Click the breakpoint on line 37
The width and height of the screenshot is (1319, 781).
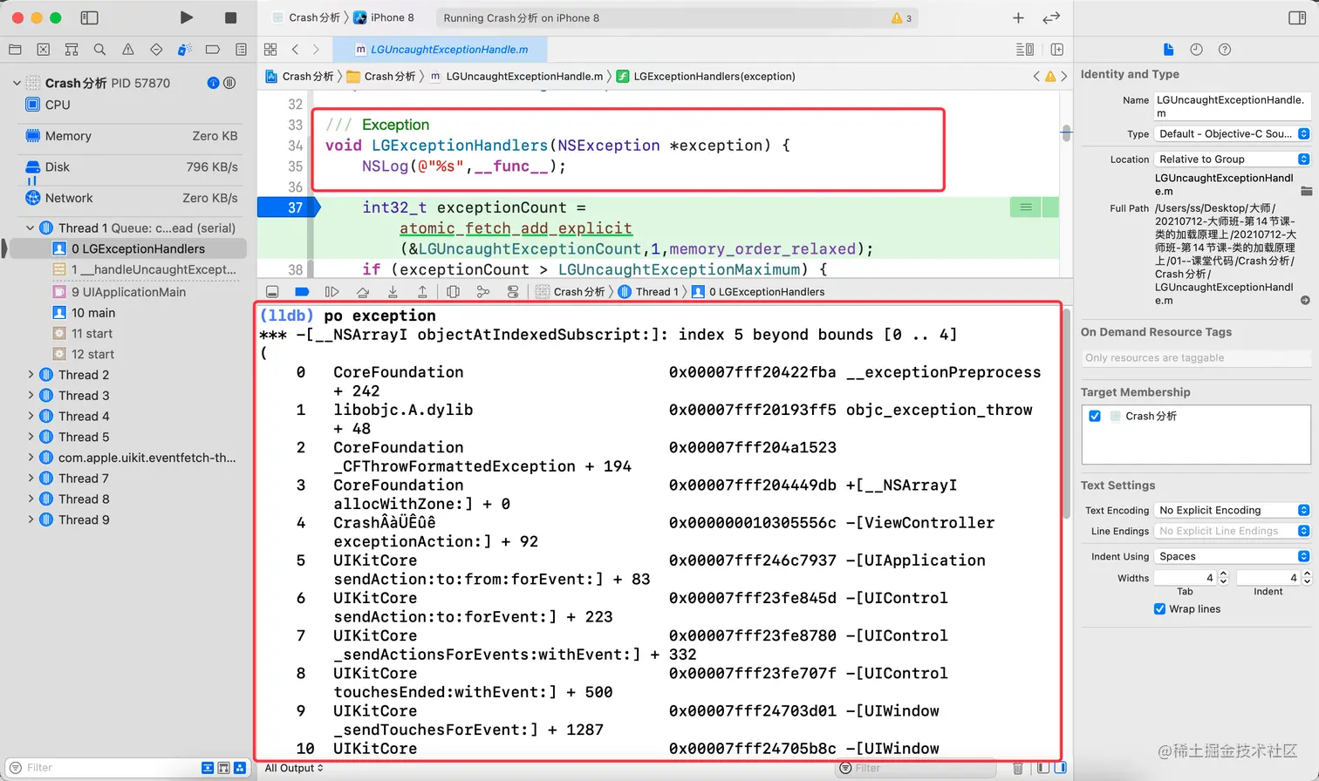[290, 207]
